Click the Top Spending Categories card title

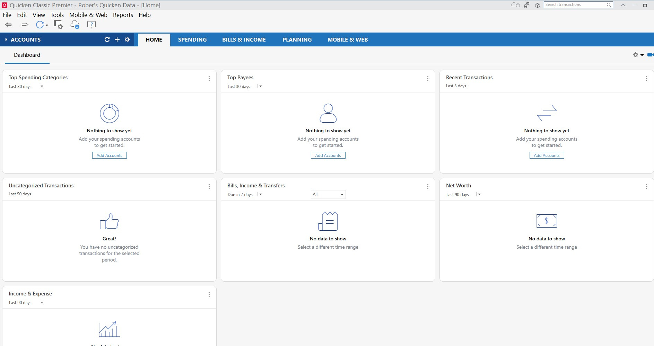click(38, 78)
